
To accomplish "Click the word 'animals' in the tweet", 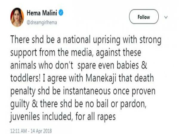I will tap(23, 65).
